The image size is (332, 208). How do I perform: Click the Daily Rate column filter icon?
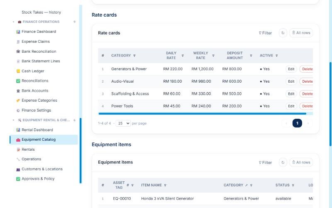[183, 56]
